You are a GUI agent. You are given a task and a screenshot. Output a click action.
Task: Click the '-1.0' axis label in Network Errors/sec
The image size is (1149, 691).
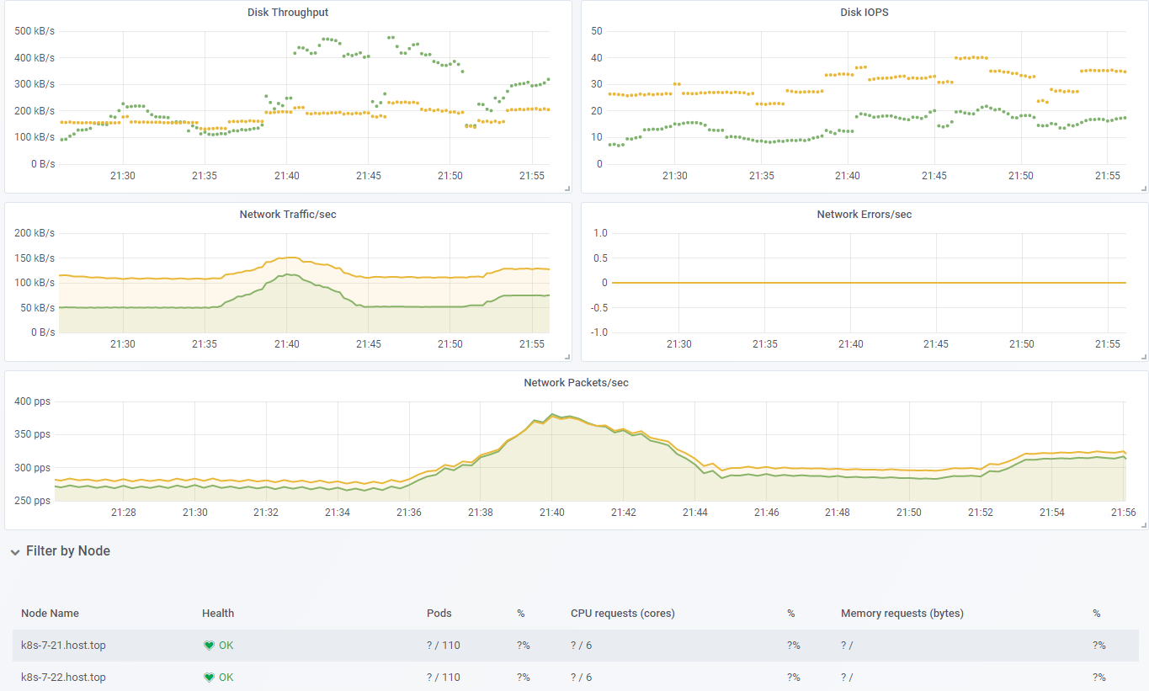[598, 332]
